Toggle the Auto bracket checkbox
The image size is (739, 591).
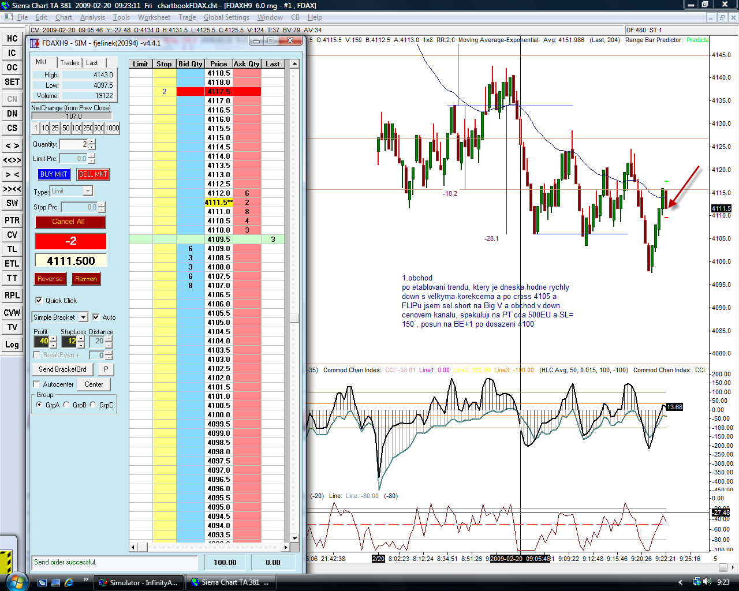tap(96, 317)
